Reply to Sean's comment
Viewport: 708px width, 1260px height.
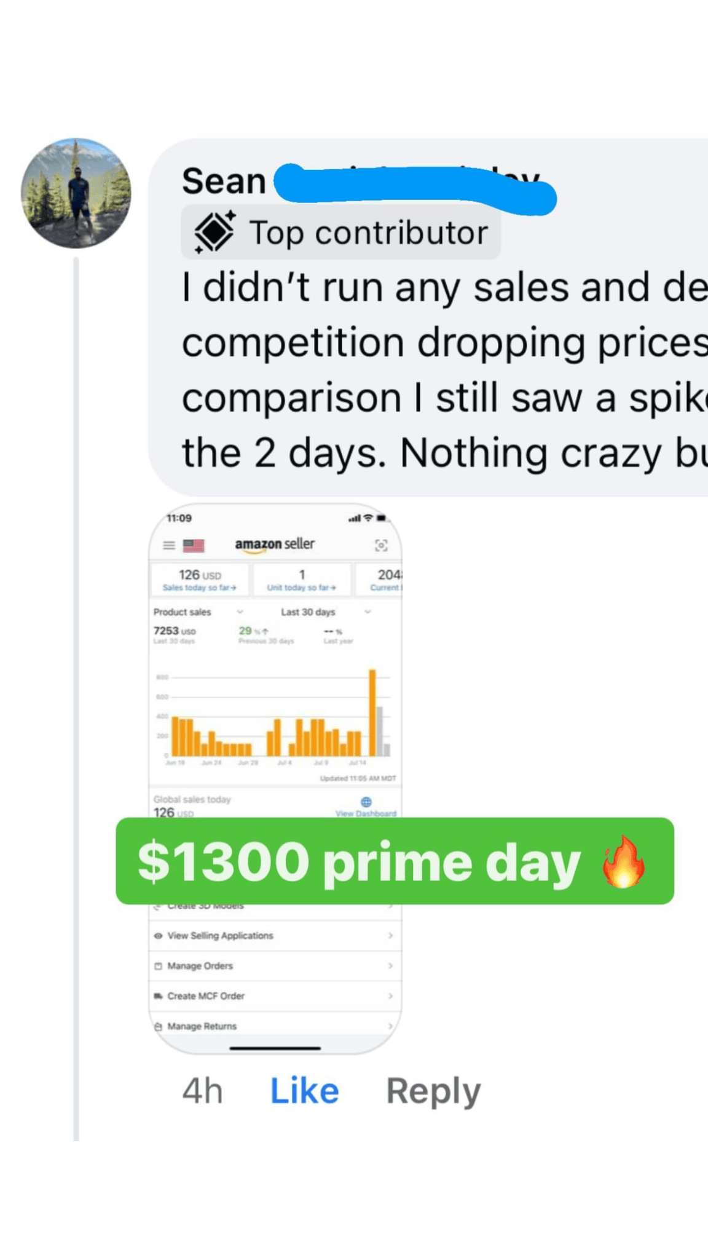[x=433, y=1091]
